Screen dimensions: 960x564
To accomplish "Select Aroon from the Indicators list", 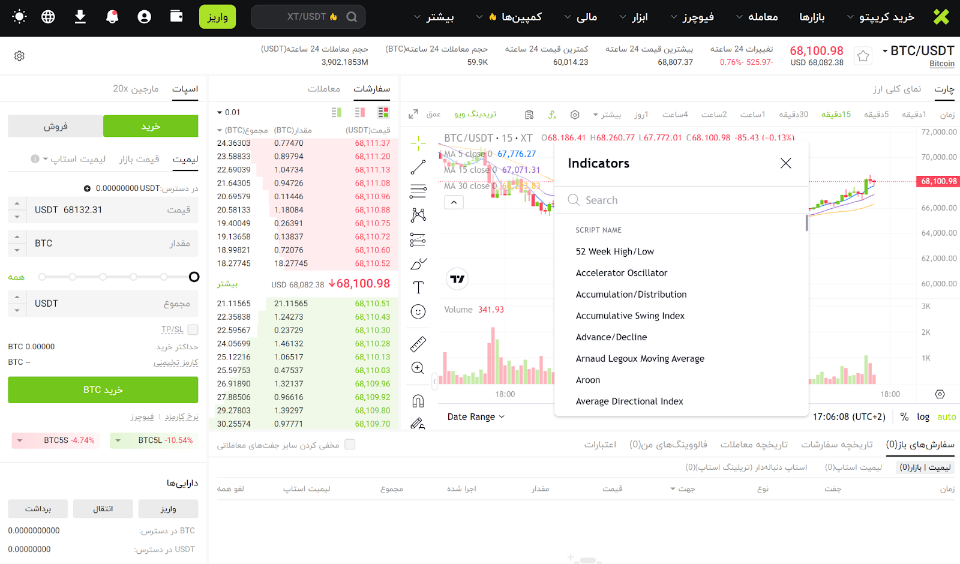I will 588,380.
